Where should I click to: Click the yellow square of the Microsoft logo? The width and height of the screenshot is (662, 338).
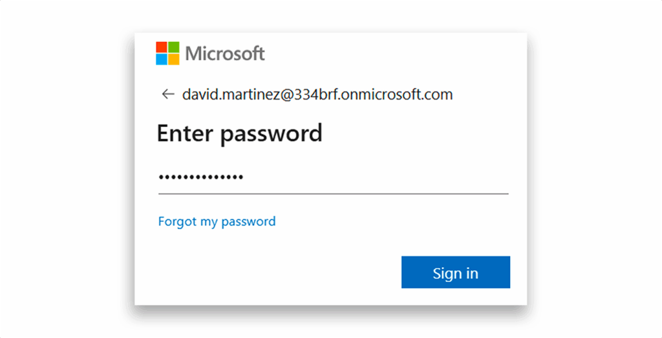pos(173,59)
